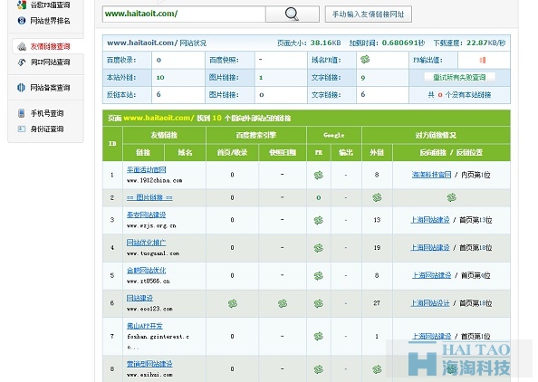The height and width of the screenshot is (382, 538).
Task: Open the == 图片链接 == link in row 2
Action: [x=149, y=197]
